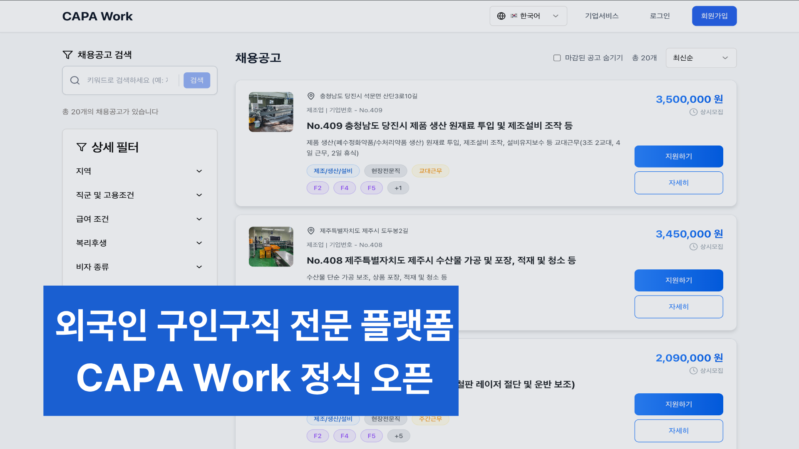
Task: Open the No.408 job thumbnail image
Action: pyautogui.click(x=271, y=247)
